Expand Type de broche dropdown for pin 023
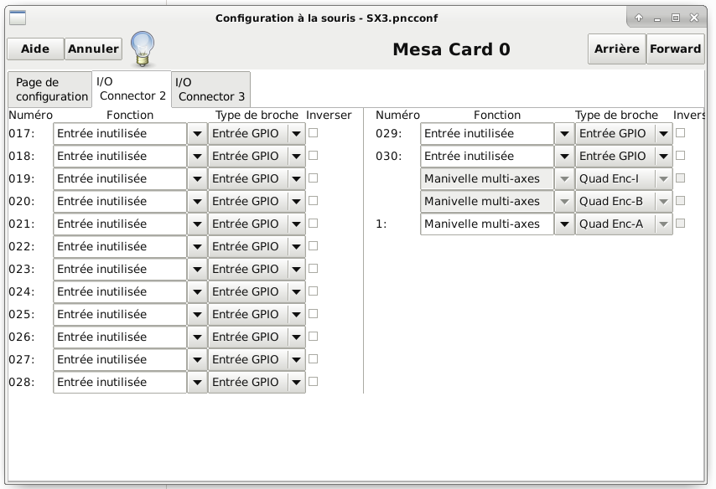The image size is (716, 489). pyautogui.click(x=257, y=269)
